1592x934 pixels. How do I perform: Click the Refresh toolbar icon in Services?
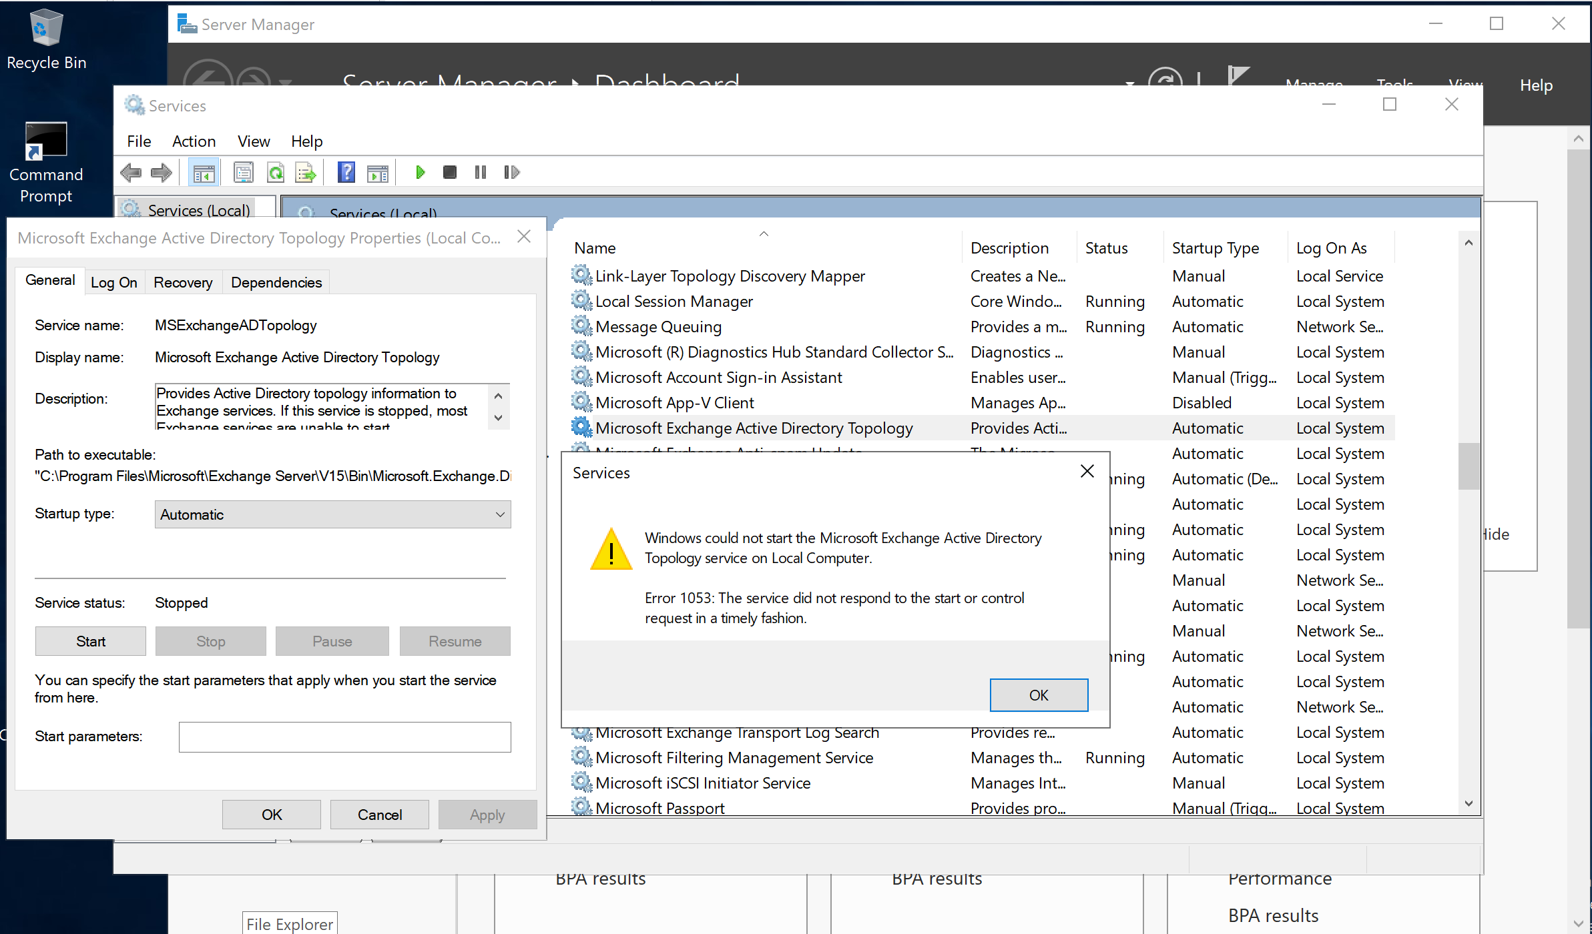click(275, 173)
